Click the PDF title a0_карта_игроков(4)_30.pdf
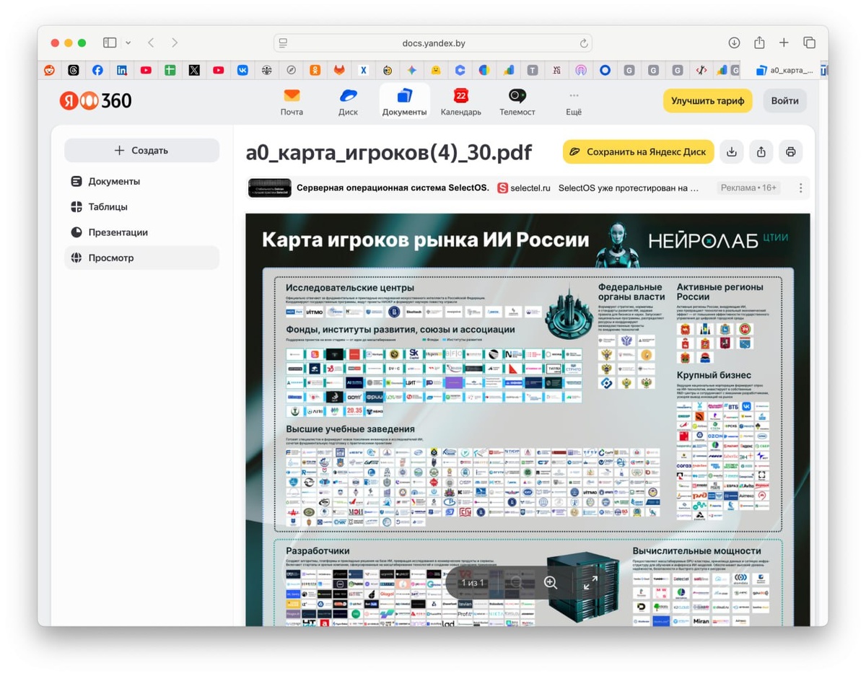 pos(388,152)
